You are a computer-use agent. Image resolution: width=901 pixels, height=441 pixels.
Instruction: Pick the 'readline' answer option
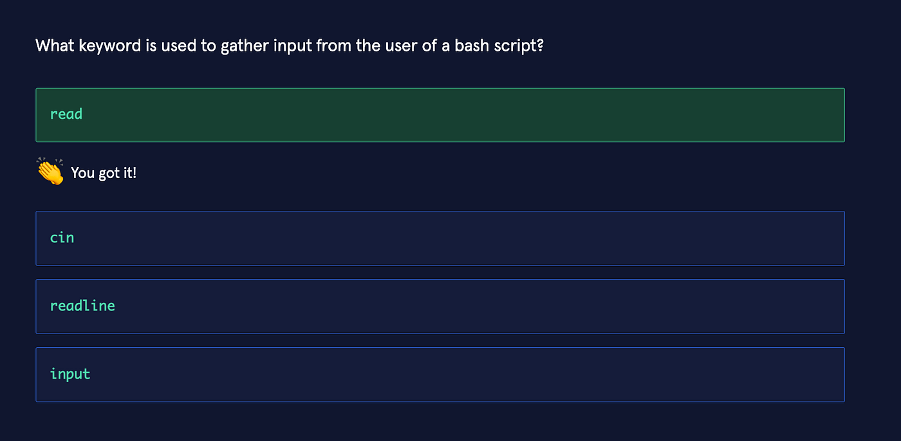pyautogui.click(x=440, y=306)
